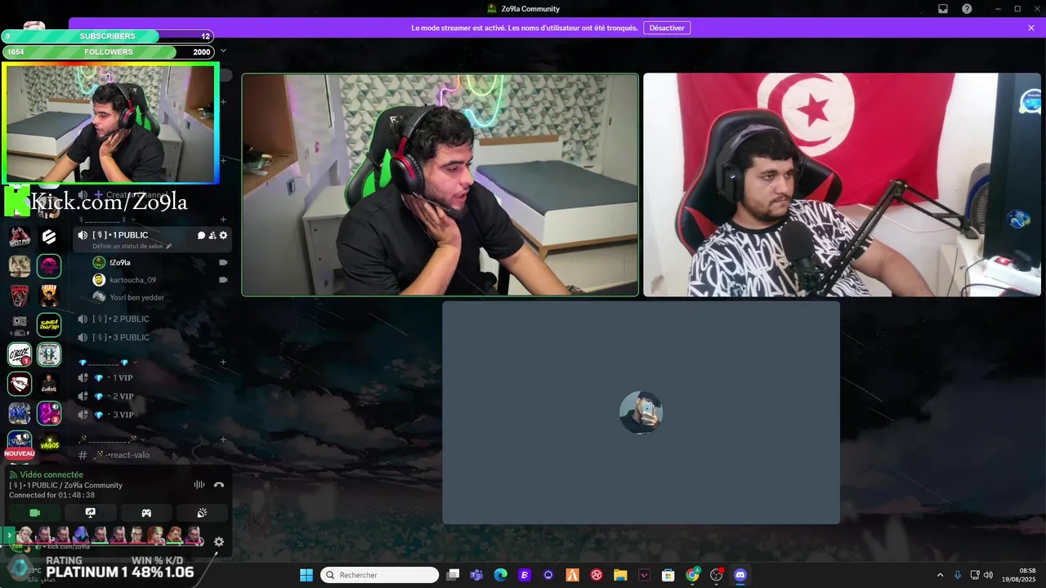
Task: Open the VAGOS server icon
Action: click(49, 444)
